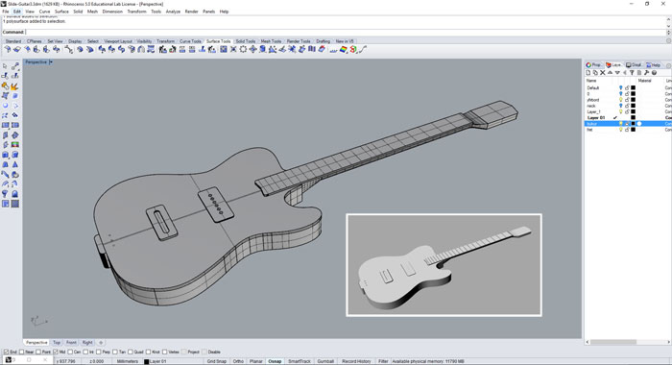Open layer tools hammer icon
The width and height of the screenshot is (672, 365).
point(647,73)
